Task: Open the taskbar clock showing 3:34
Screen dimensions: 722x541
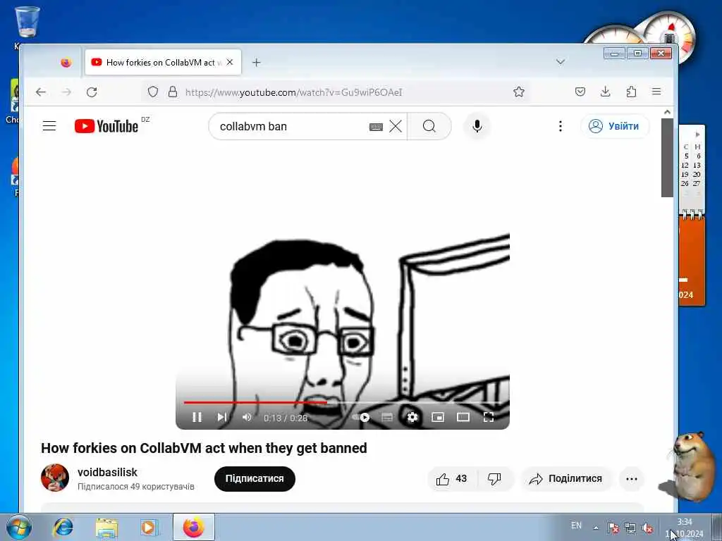Action: (x=684, y=528)
